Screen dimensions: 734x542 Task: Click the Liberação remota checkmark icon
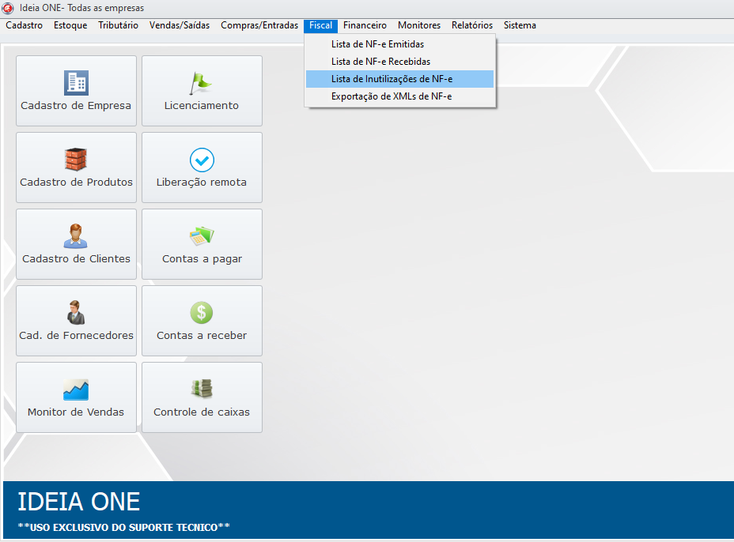click(202, 160)
